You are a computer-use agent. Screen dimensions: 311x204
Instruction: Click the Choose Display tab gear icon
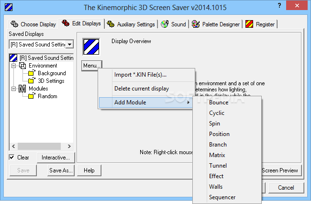click(14, 24)
